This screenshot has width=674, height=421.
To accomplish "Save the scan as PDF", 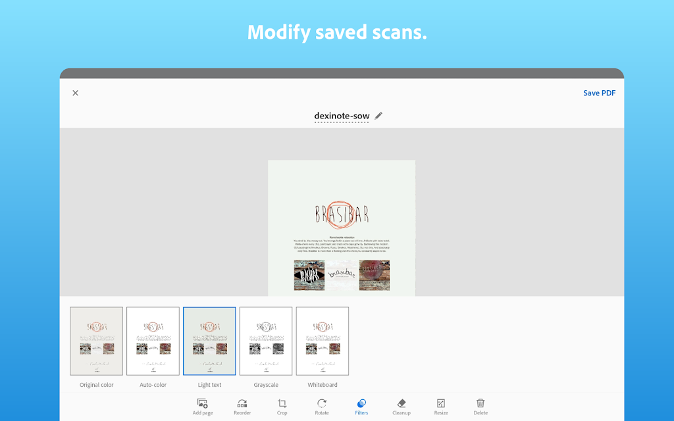I will [x=599, y=93].
